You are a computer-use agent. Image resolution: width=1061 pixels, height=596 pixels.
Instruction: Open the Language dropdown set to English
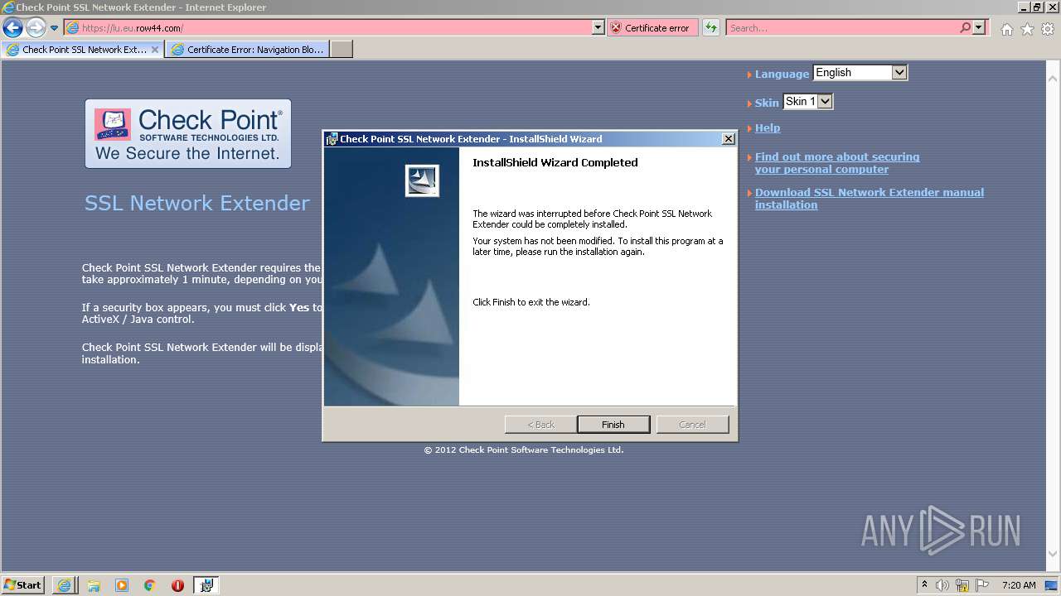tap(860, 73)
